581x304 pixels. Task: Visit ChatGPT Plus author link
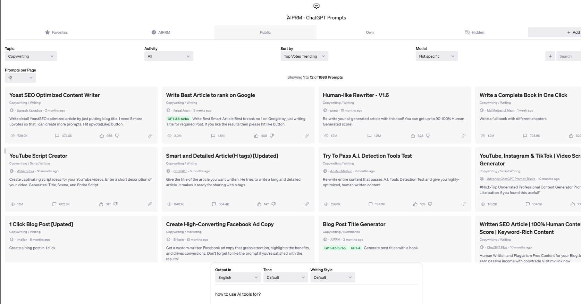pos(497,247)
